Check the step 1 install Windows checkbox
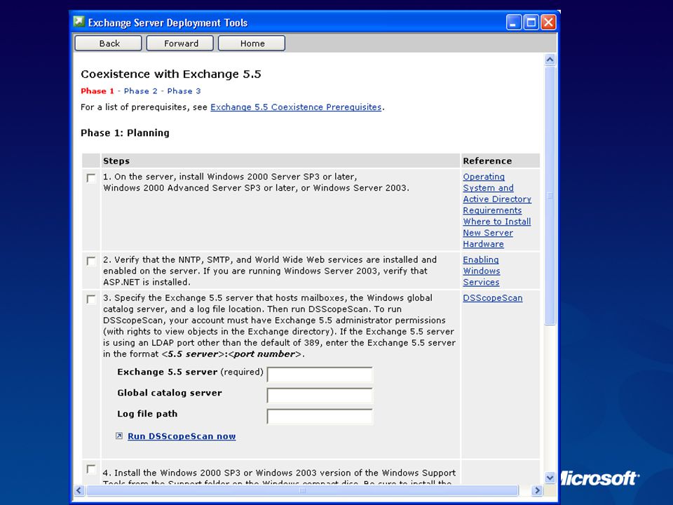 coord(91,177)
